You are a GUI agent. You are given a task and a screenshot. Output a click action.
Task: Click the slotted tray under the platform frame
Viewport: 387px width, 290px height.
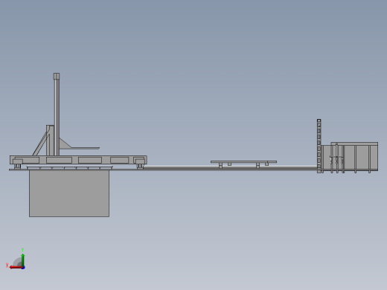coord(69,168)
